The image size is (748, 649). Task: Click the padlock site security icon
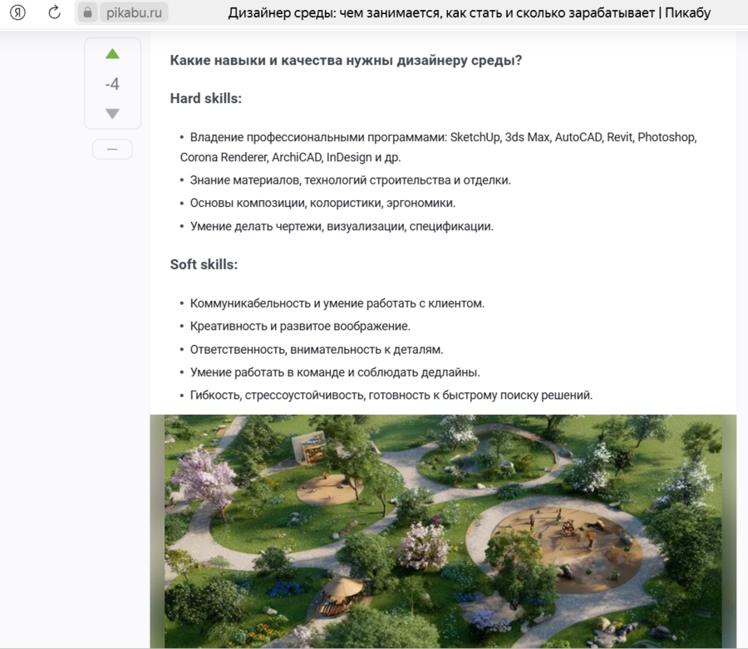coord(87,12)
